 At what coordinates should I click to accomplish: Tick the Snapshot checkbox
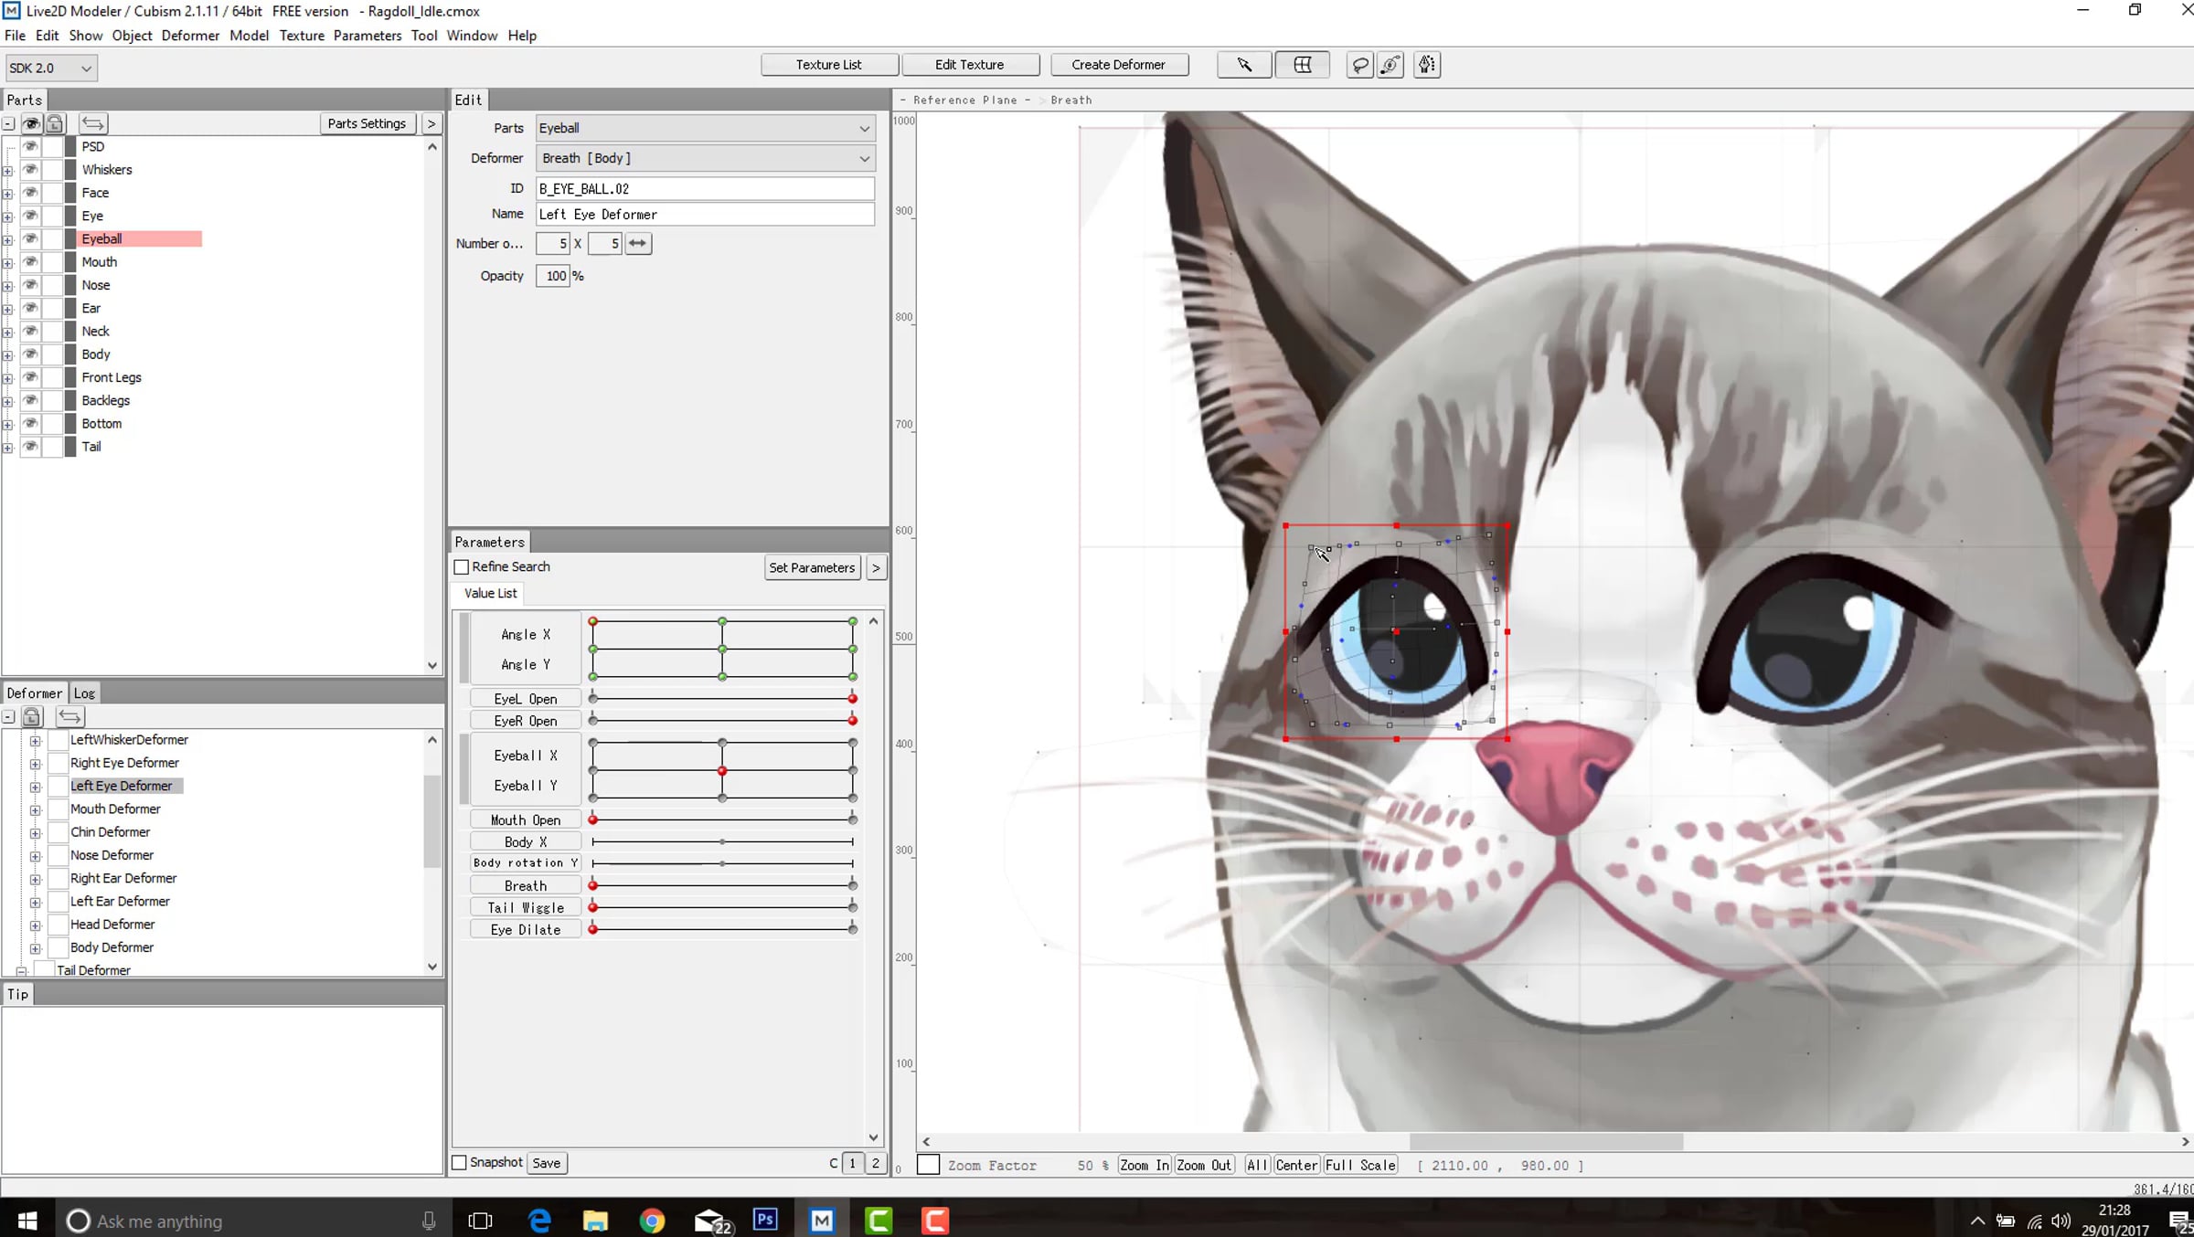(460, 1162)
